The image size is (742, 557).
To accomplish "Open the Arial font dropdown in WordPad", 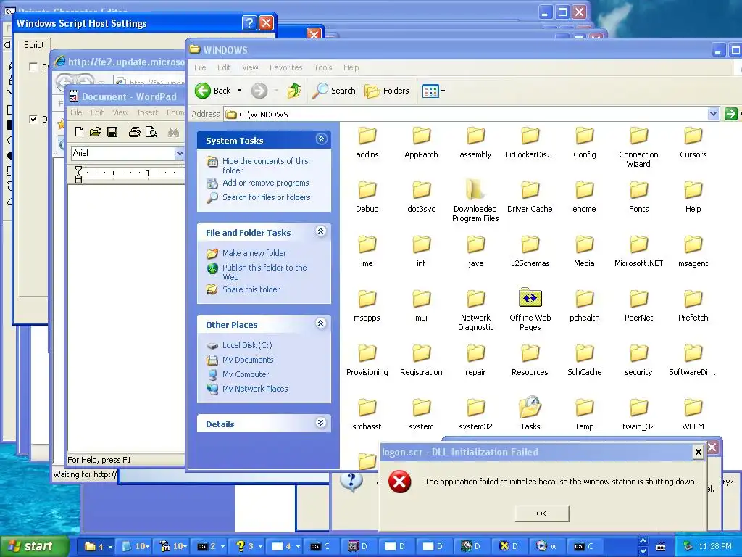I will (180, 153).
